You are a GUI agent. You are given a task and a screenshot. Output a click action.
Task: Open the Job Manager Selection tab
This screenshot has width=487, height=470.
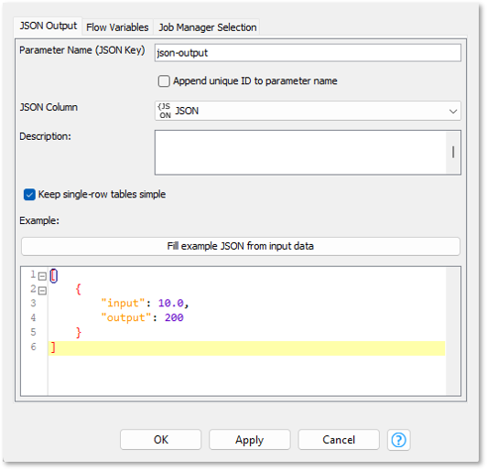[x=208, y=27]
